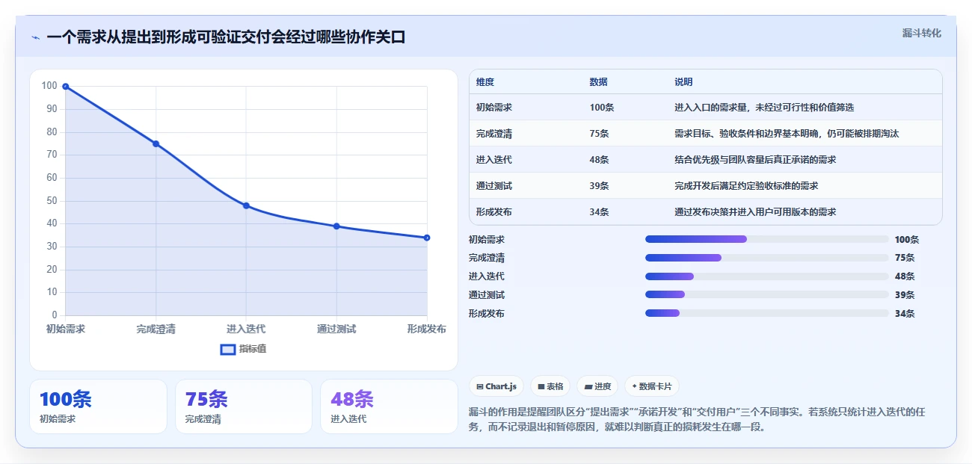Screen dimensions: 972x464
Task: Click the 39条 value beside 通过测试 bar
Action: [x=905, y=294]
